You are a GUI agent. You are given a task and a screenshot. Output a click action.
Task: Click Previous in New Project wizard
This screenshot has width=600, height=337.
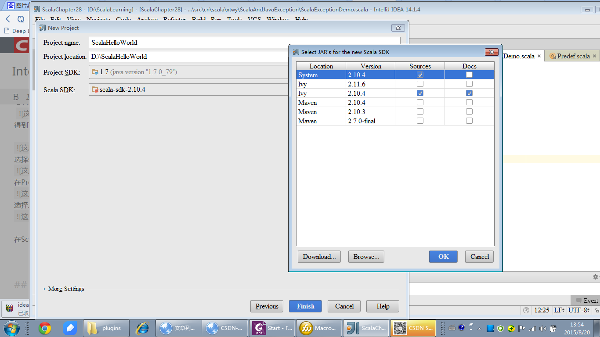pos(267,306)
